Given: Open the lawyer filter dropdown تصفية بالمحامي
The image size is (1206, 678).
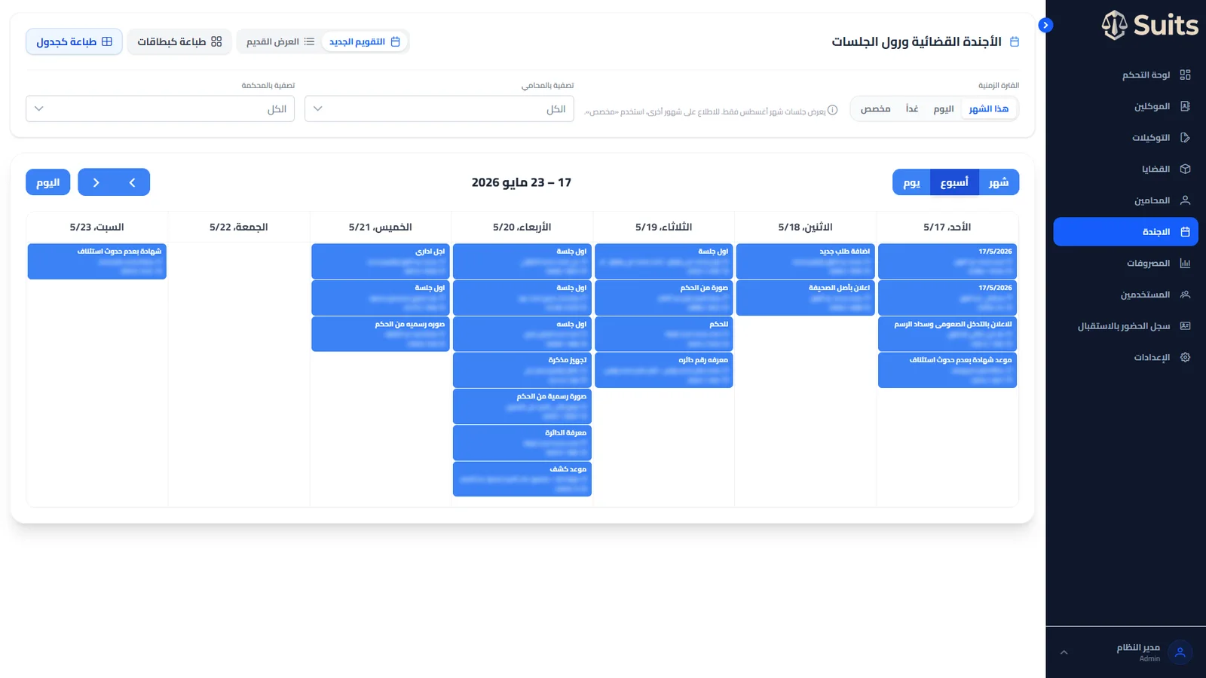Looking at the screenshot, I should pos(439,109).
